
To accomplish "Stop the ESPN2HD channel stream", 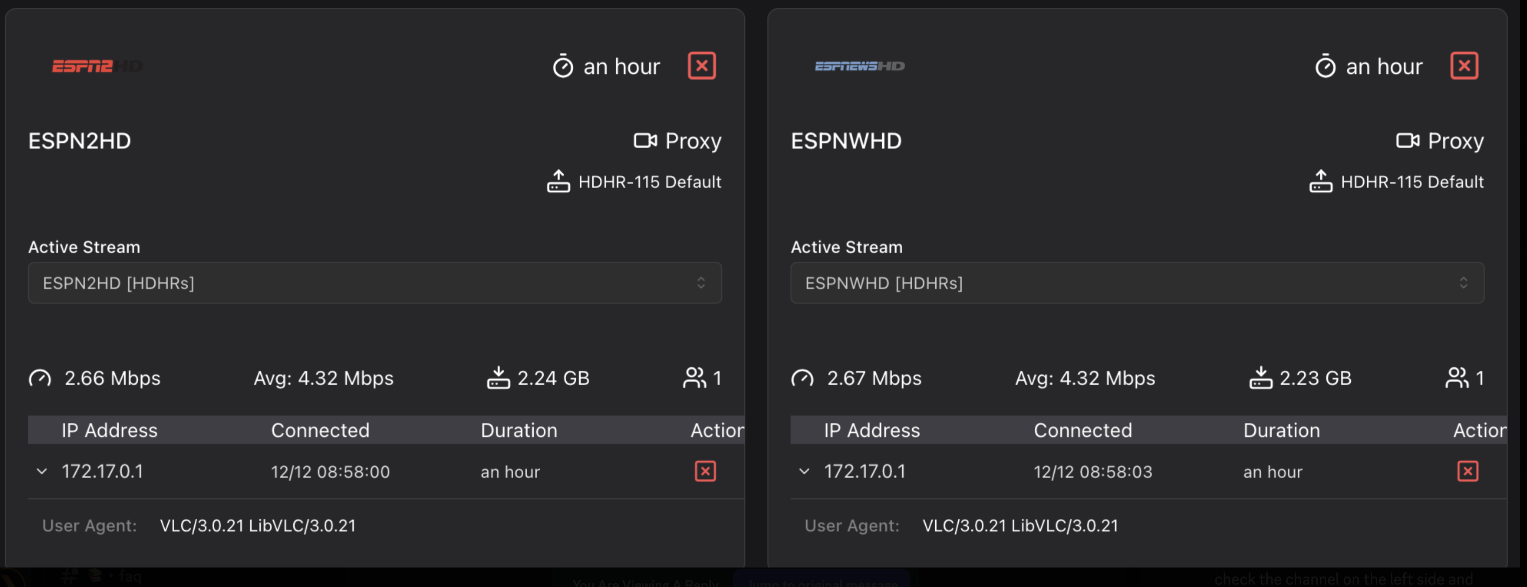I will [701, 65].
